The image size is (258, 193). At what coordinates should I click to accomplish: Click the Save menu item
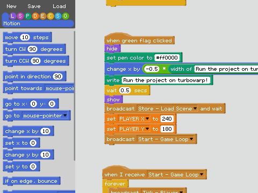click(x=34, y=6)
